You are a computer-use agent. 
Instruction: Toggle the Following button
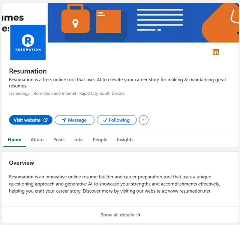click(x=117, y=120)
